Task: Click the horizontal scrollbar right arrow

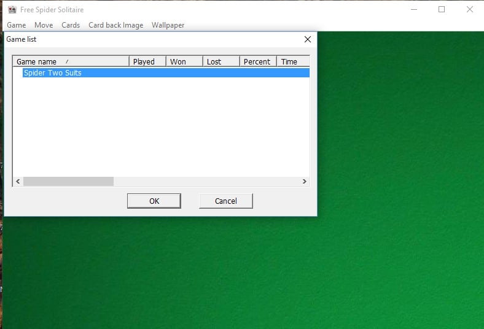Action: click(x=305, y=181)
